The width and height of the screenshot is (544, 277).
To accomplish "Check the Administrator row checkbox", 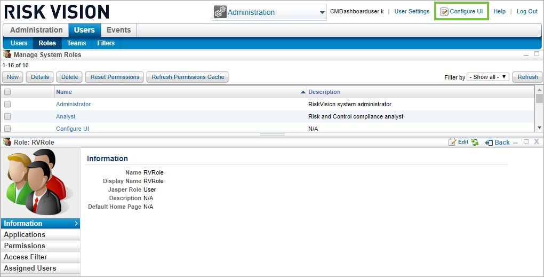I will pos(7,104).
